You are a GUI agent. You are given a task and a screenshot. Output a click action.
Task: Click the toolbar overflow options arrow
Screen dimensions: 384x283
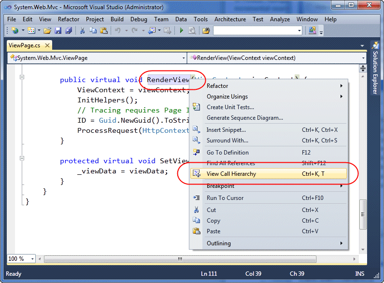321,32
